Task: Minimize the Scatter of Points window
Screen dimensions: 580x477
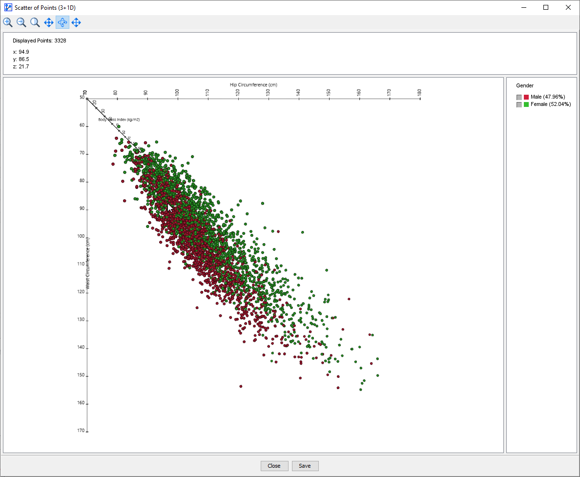Action: click(523, 7)
